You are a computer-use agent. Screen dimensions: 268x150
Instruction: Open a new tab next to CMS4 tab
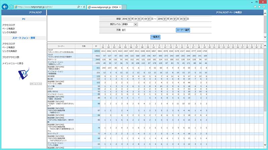pos(124,7)
